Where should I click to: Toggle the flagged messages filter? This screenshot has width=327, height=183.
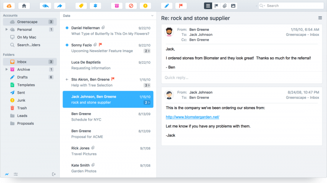[x=216, y=6]
